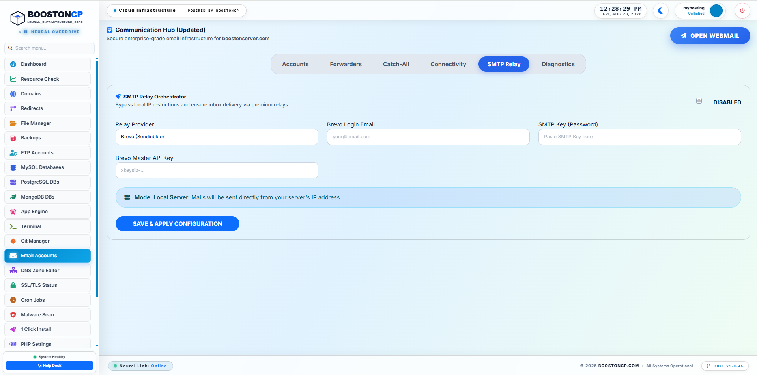Click the CORE v1.0.46 version badge

tap(725, 366)
